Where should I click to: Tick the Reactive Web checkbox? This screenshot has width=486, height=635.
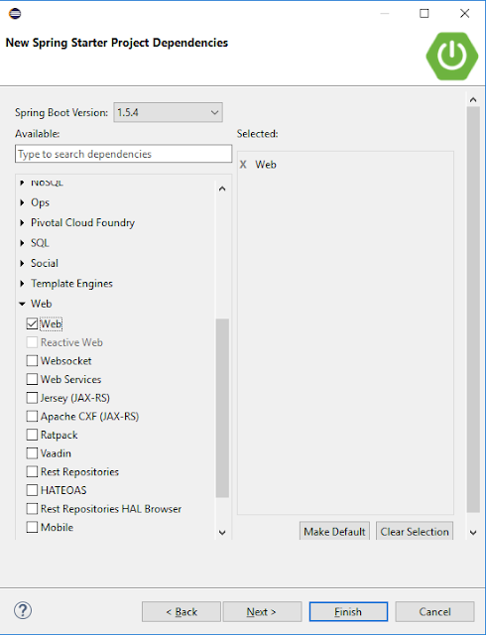(x=32, y=342)
